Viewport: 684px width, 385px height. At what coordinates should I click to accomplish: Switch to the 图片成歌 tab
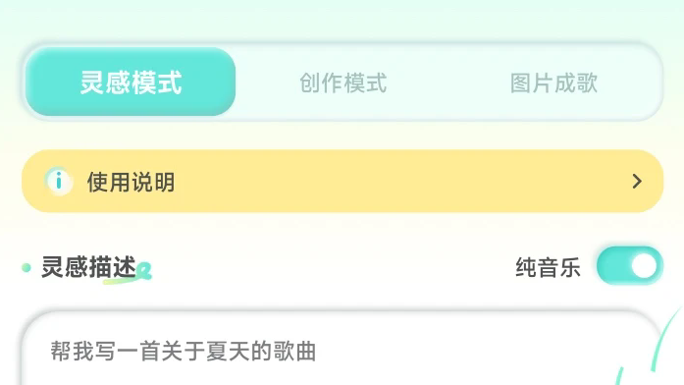tap(554, 82)
